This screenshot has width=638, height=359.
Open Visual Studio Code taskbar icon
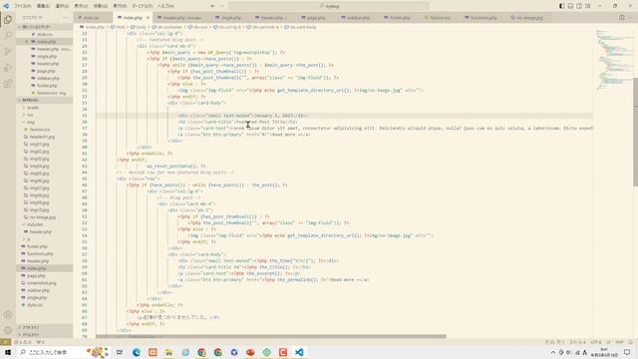tap(299, 352)
